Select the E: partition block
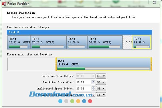Image resolution: width=162 pixels, height=108 pixels. 77,42
